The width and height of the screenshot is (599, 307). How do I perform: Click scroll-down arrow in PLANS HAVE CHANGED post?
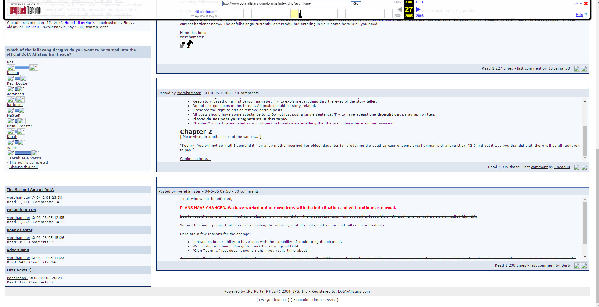tap(585, 257)
